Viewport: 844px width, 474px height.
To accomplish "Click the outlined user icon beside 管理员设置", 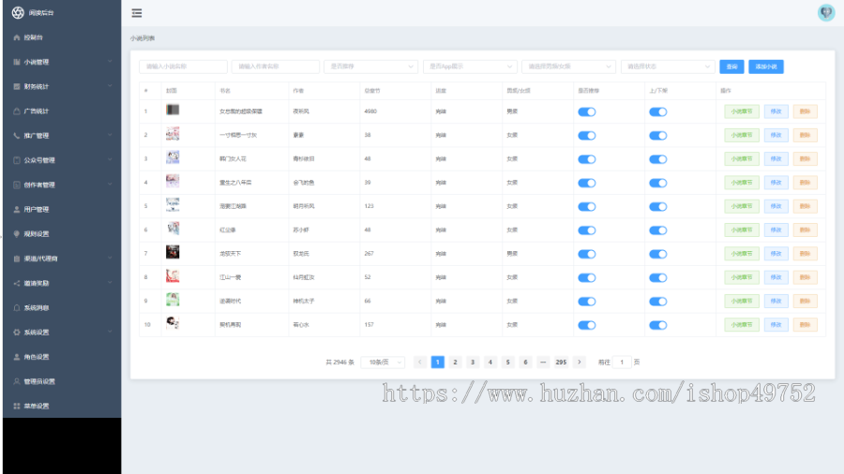I will coord(17,381).
